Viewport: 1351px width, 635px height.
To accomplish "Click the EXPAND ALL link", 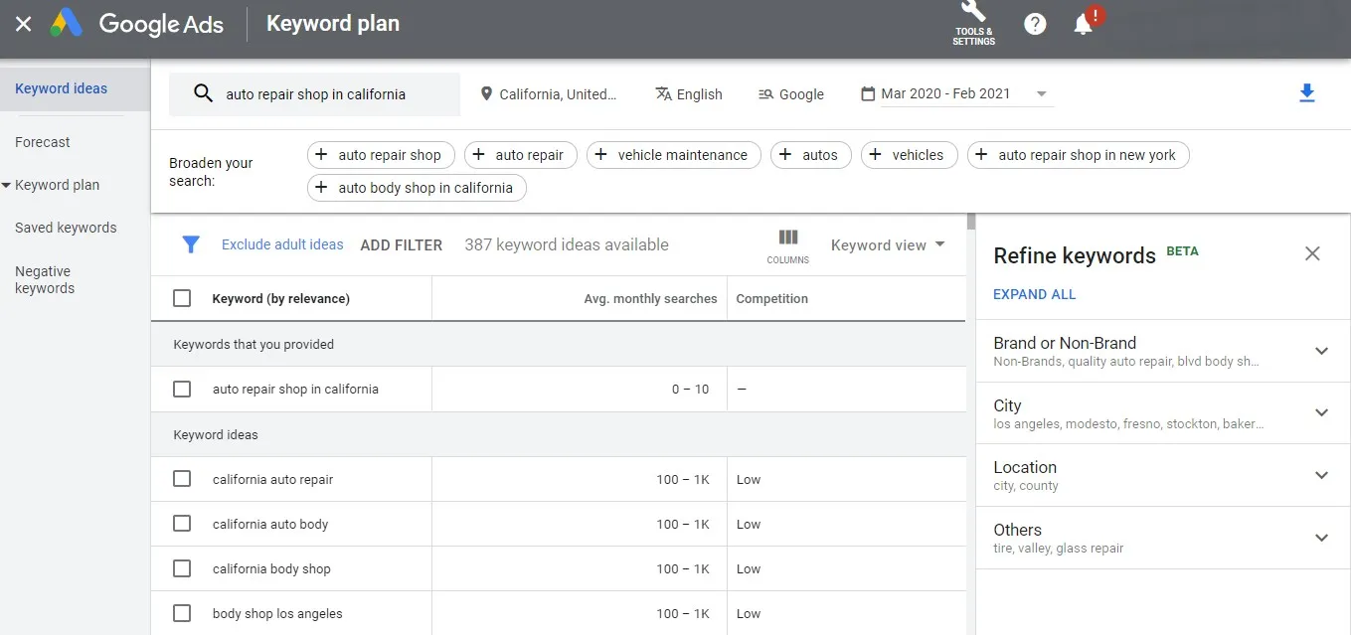I will click(x=1034, y=294).
